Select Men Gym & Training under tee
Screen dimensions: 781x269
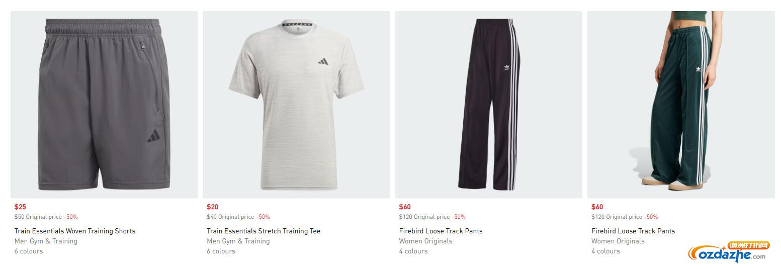[x=238, y=241]
